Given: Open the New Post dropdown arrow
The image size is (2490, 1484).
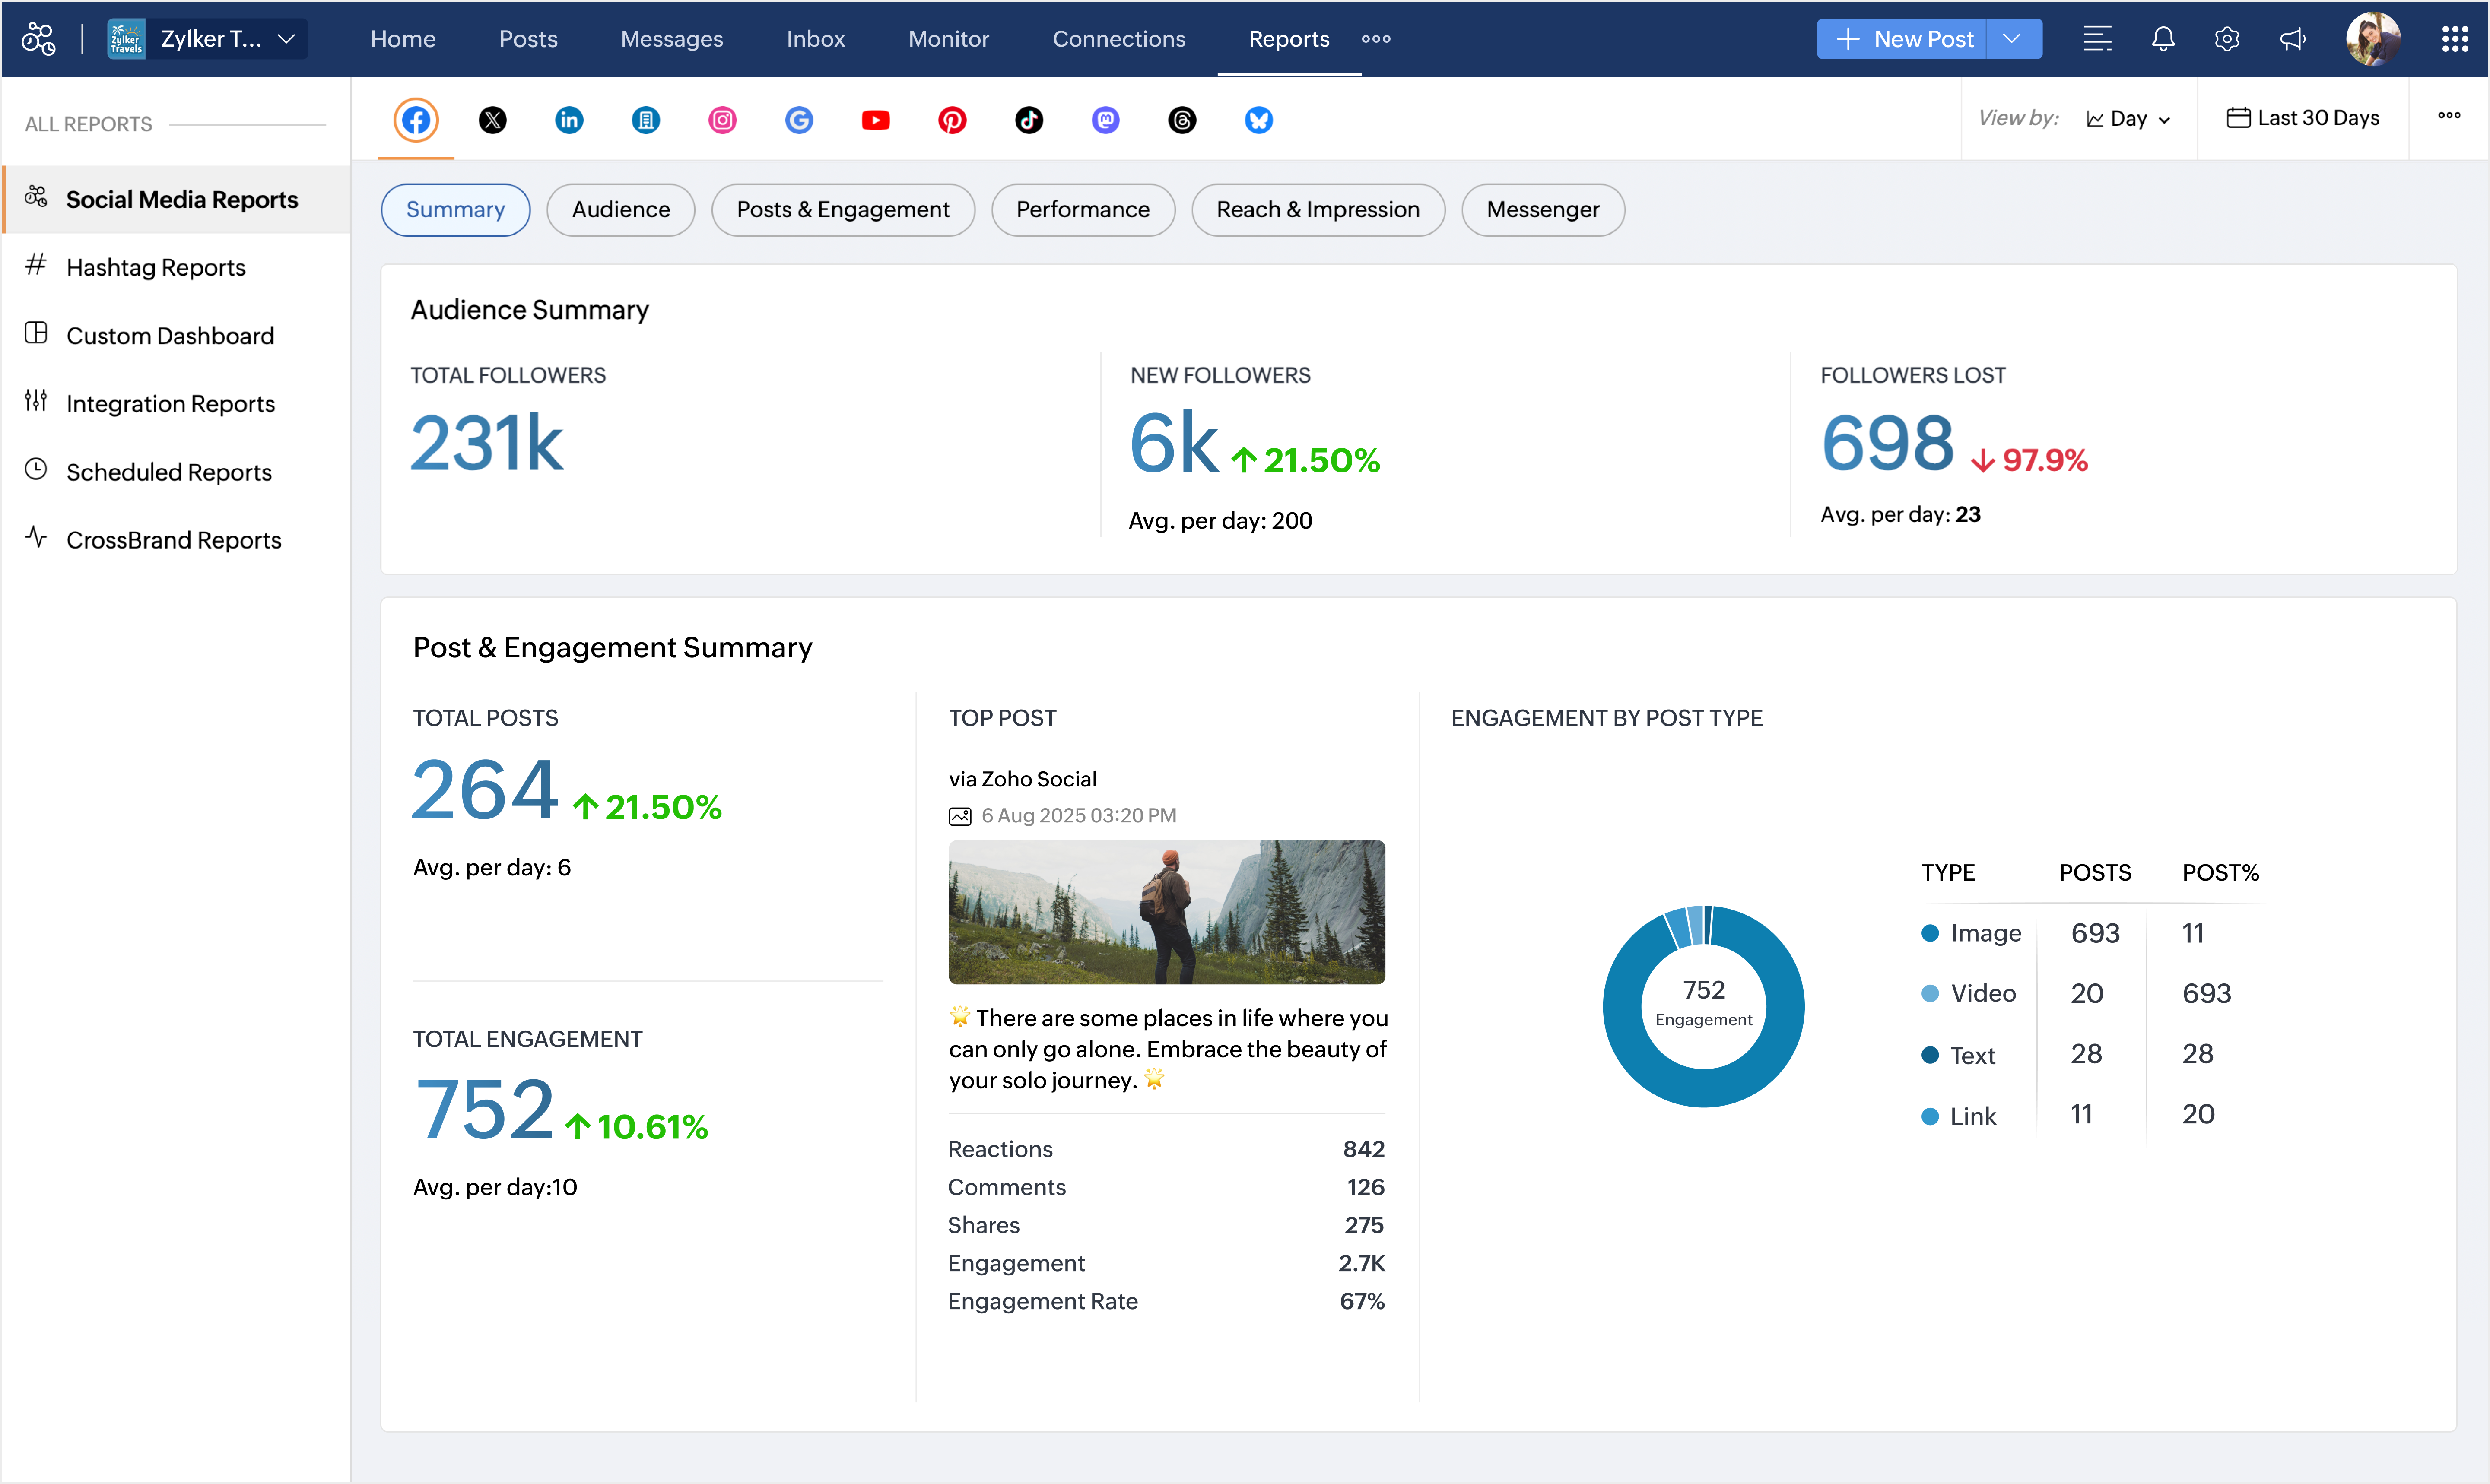Looking at the screenshot, I should point(2012,39).
